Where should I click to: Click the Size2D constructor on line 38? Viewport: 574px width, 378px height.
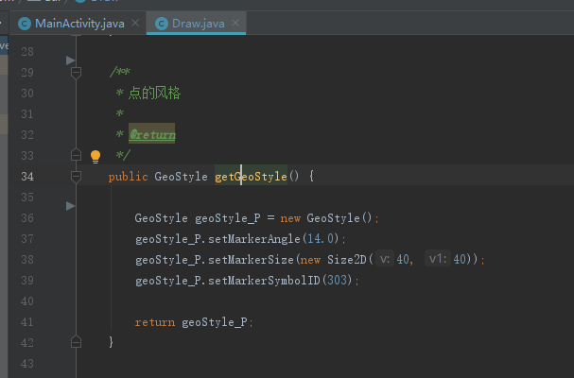(347, 260)
